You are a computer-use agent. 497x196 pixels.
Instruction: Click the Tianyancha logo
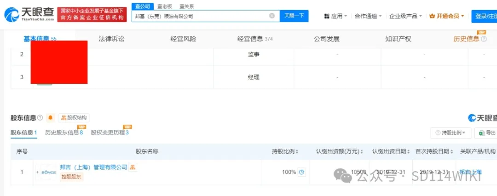(29, 15)
